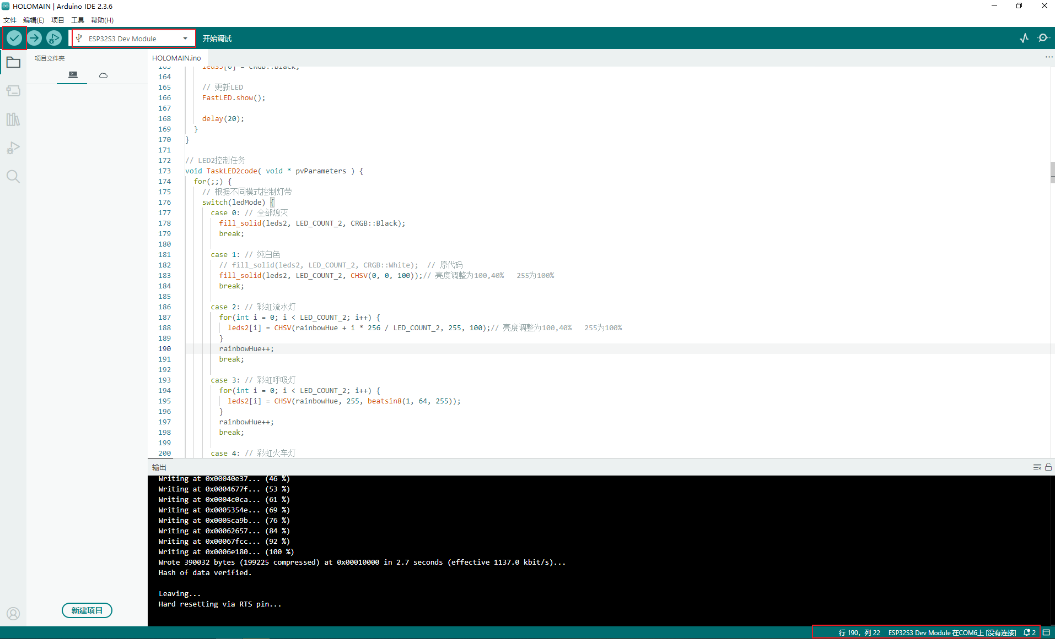Screen dimensions: 1055x639
Task: Click the editor vertical scrollbar thumb
Action: 1052,172
